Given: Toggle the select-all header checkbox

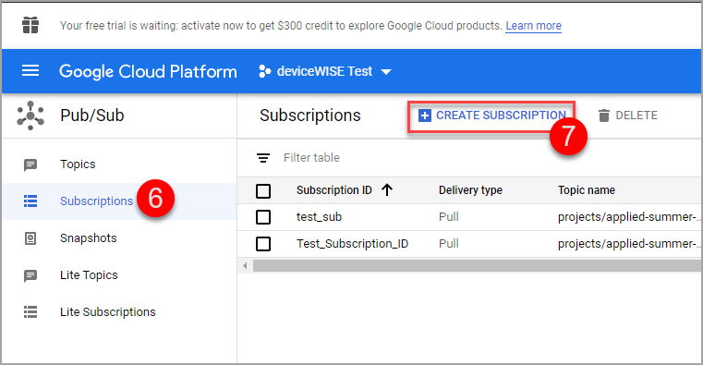Looking at the screenshot, I should (x=263, y=191).
